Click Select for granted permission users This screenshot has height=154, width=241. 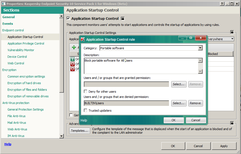[x=179, y=84]
